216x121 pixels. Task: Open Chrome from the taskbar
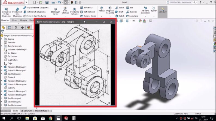(50, 118)
